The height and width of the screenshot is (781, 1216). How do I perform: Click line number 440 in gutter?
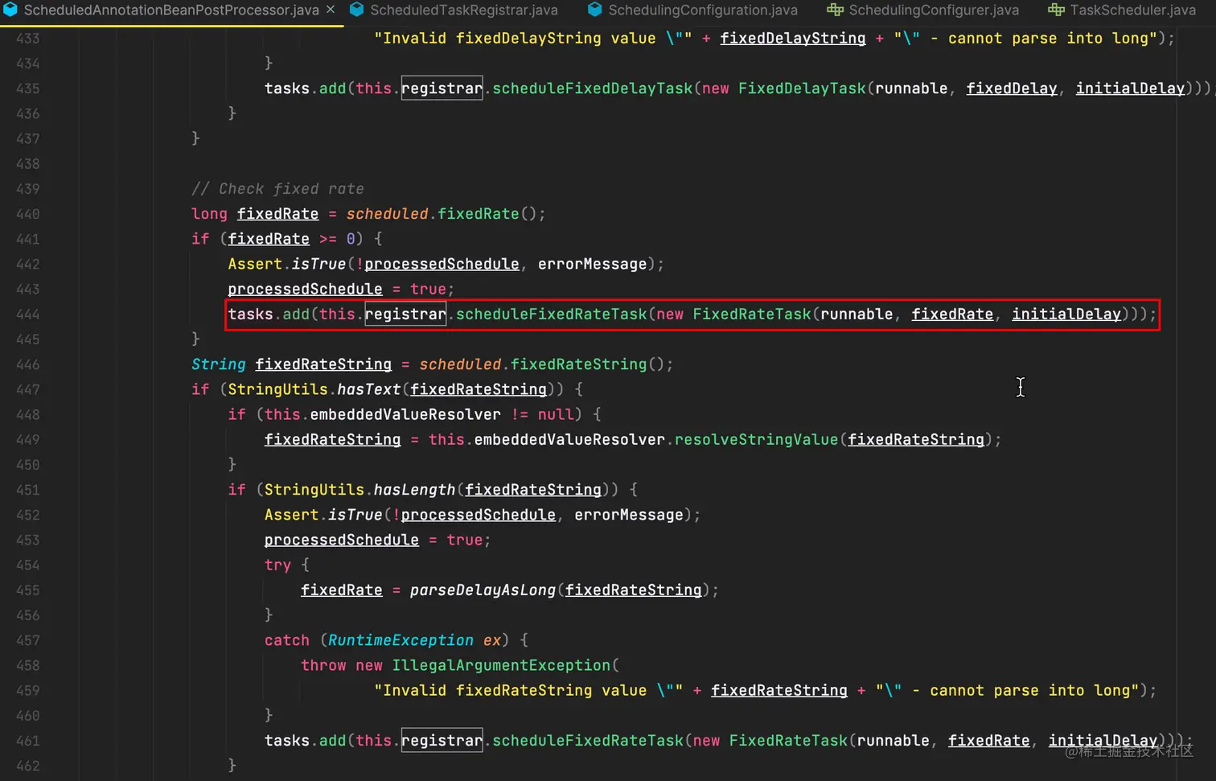tap(27, 214)
